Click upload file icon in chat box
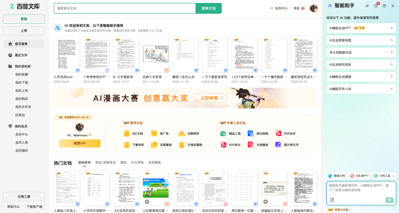399x213 pixels. [x=332, y=200]
